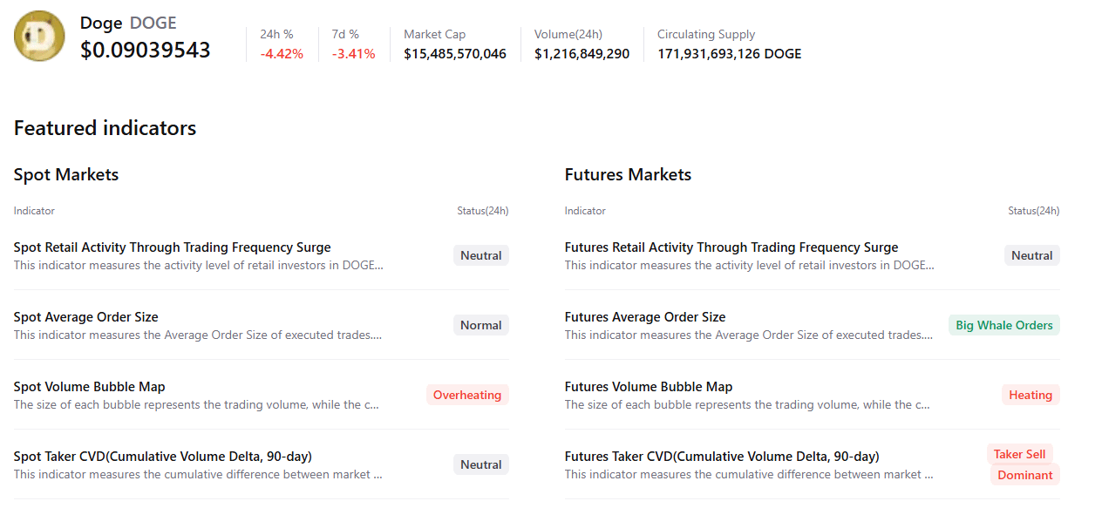Click the Dogecoin logo icon

pos(39,36)
